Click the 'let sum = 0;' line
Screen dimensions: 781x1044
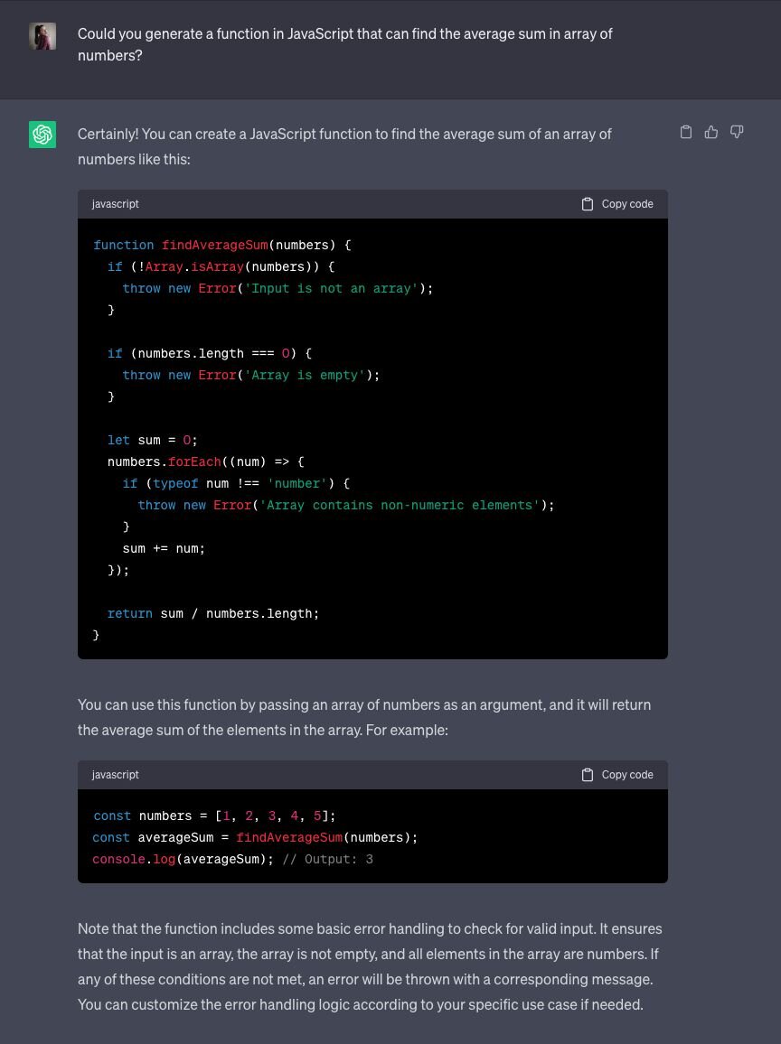152,440
